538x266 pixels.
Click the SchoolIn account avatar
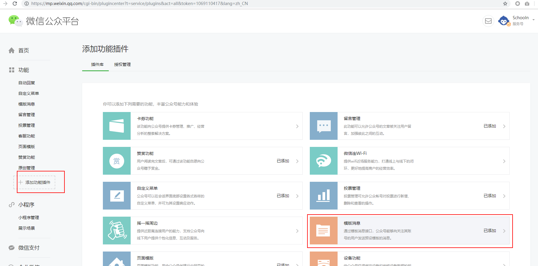tap(504, 21)
